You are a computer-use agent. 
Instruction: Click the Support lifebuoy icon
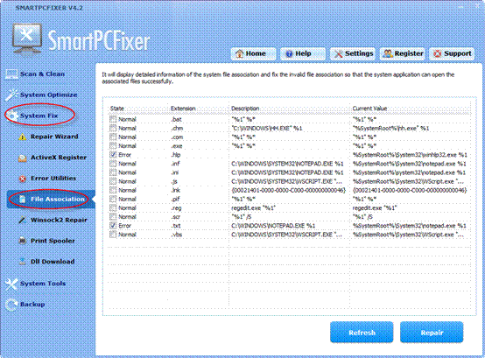[x=438, y=53]
